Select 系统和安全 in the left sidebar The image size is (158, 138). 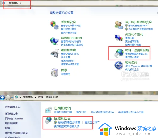[11, 114]
